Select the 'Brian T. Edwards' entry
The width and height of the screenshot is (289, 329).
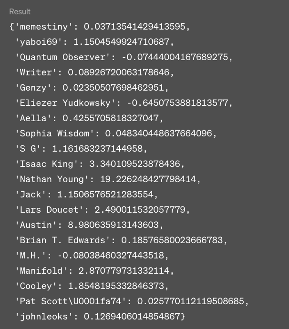(x=121, y=240)
